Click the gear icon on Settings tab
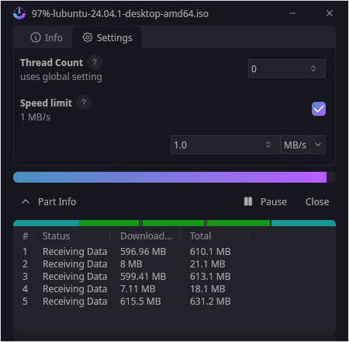Screen dimensions: 349x342 click(x=88, y=37)
